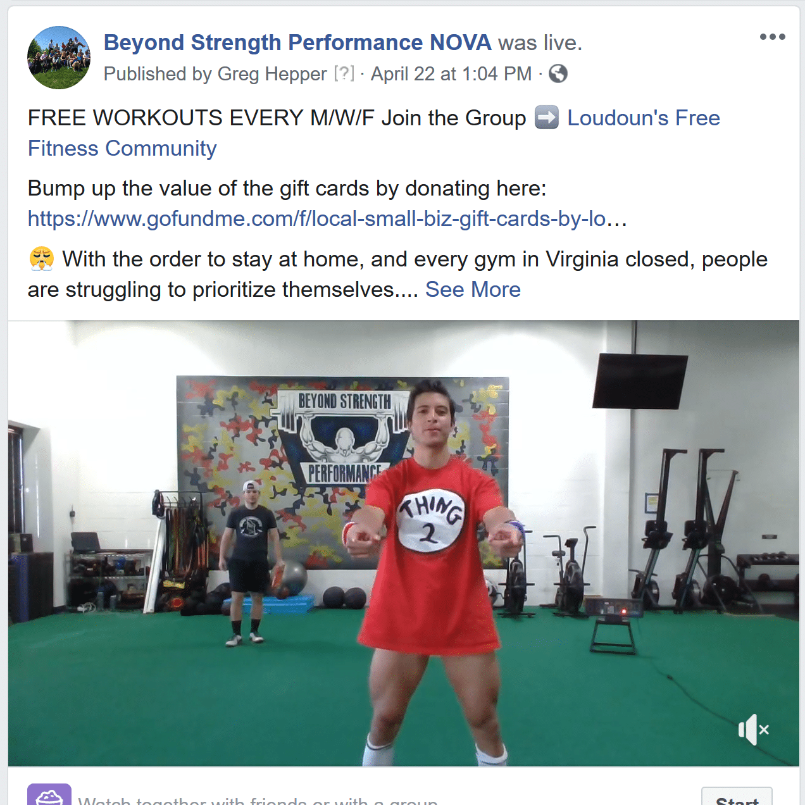Image resolution: width=805 pixels, height=805 pixels.
Task: Click the public audience globe icon
Action: tap(558, 74)
